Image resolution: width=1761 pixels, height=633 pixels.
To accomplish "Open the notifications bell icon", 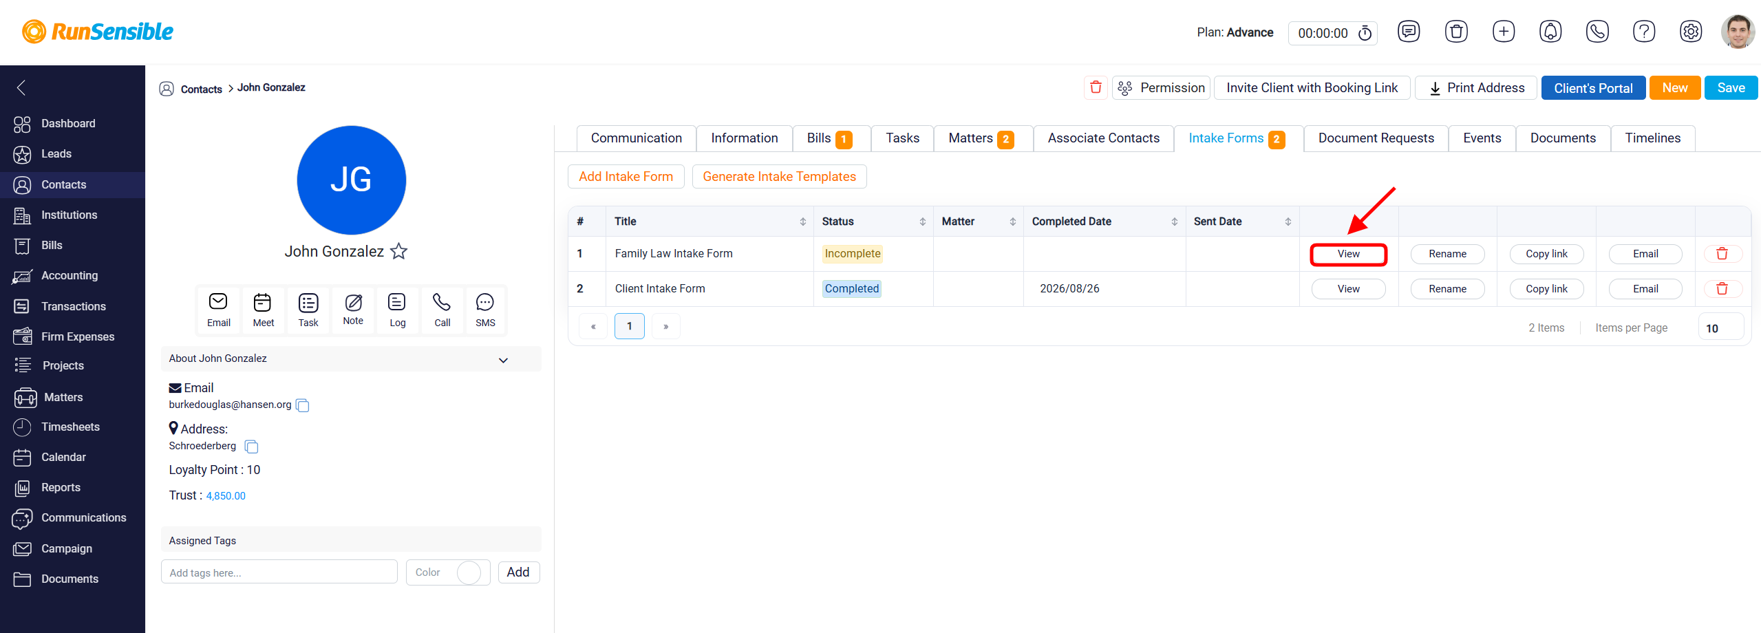I will [1550, 32].
